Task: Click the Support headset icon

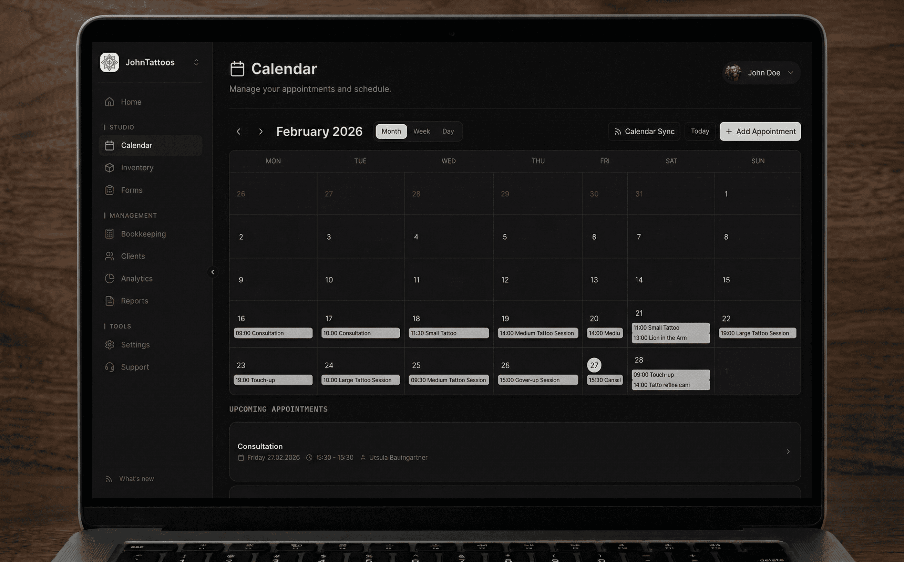Action: tap(109, 367)
